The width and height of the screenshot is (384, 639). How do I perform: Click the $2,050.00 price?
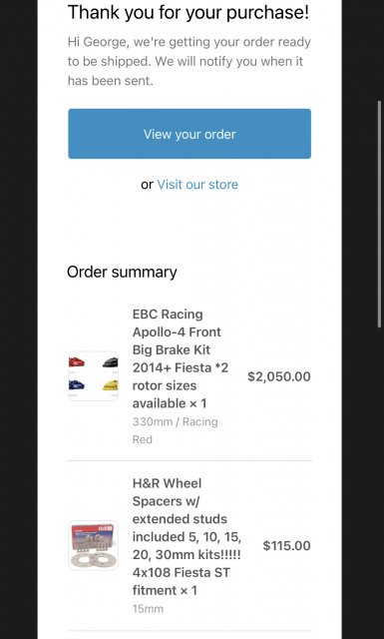[x=279, y=376]
